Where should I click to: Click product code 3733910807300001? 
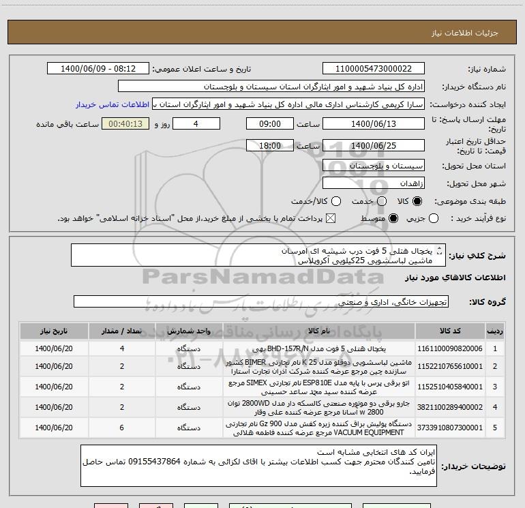450,428
